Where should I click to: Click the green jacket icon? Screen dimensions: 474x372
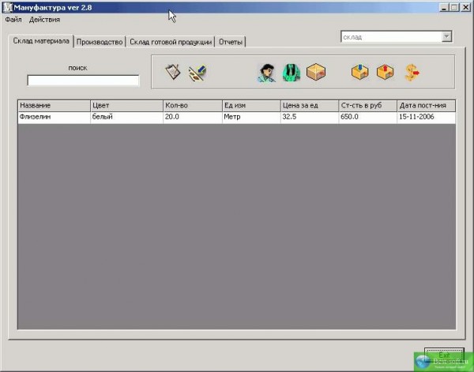(x=291, y=73)
